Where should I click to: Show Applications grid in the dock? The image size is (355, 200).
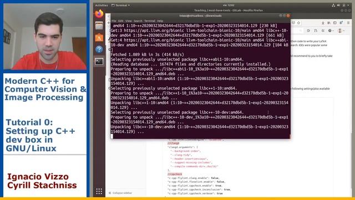[x=99, y=191]
